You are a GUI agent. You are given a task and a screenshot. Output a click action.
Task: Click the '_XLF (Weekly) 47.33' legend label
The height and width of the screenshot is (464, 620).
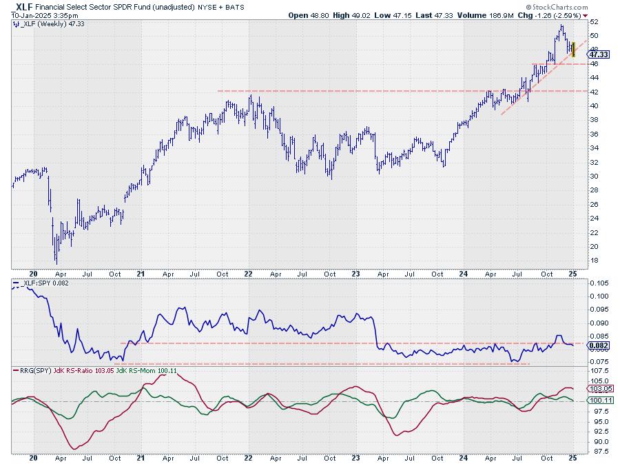point(52,24)
